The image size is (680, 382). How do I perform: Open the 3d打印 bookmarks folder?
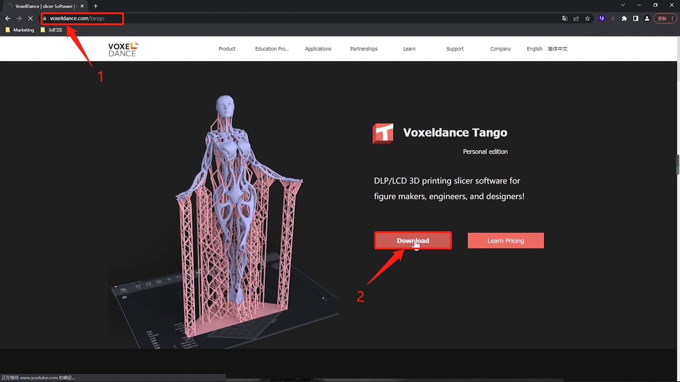click(x=52, y=30)
